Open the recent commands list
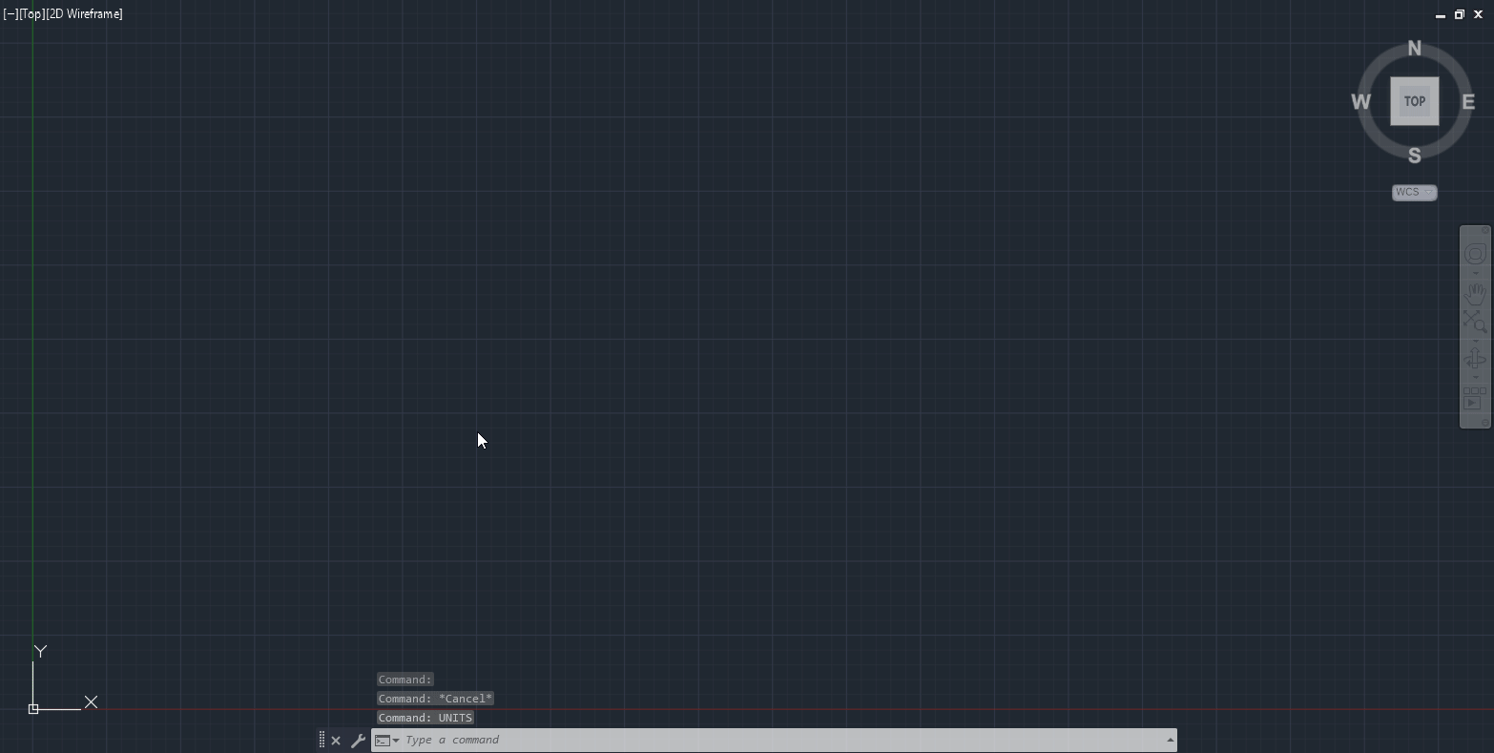The width and height of the screenshot is (1494, 753). (x=387, y=740)
